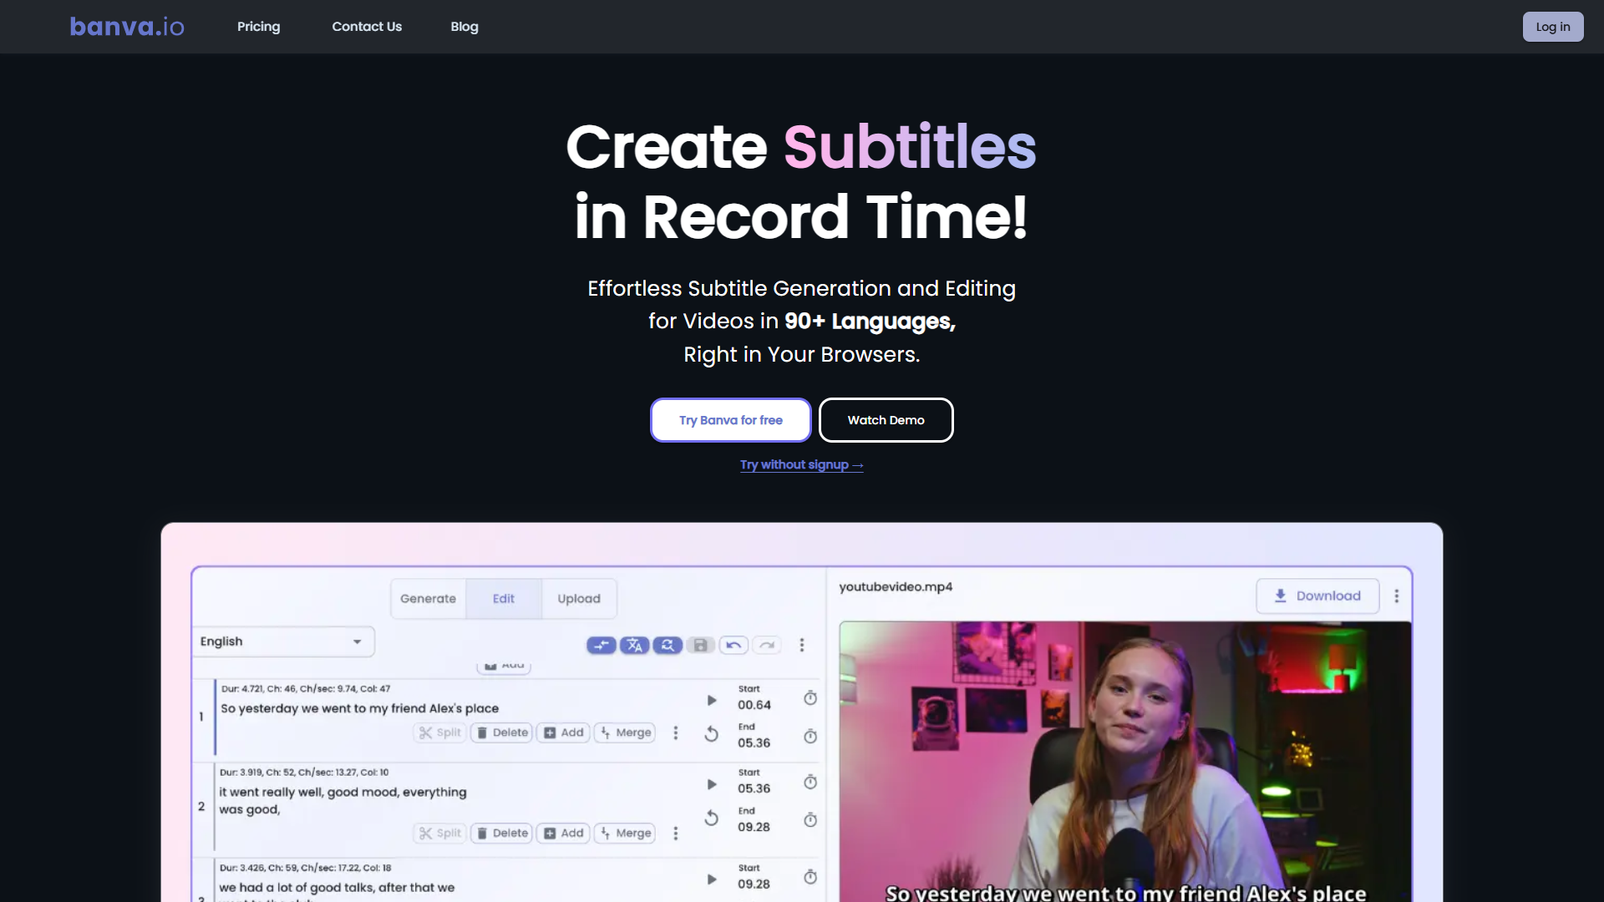Click Merge in subtitle line 1
This screenshot has width=1604, height=902.
click(625, 732)
